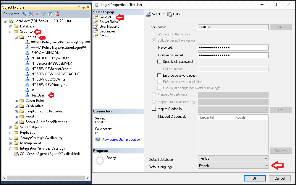Screen dimensions: 296x185
Task: Select Mapped to certificate radio button
Action: pos(154,94)
